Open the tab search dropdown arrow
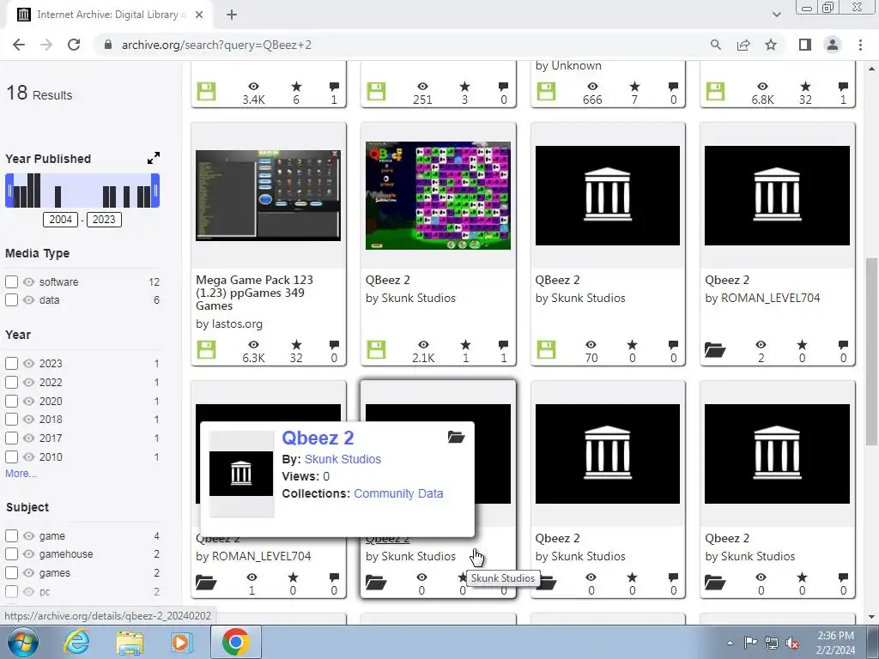 [776, 15]
